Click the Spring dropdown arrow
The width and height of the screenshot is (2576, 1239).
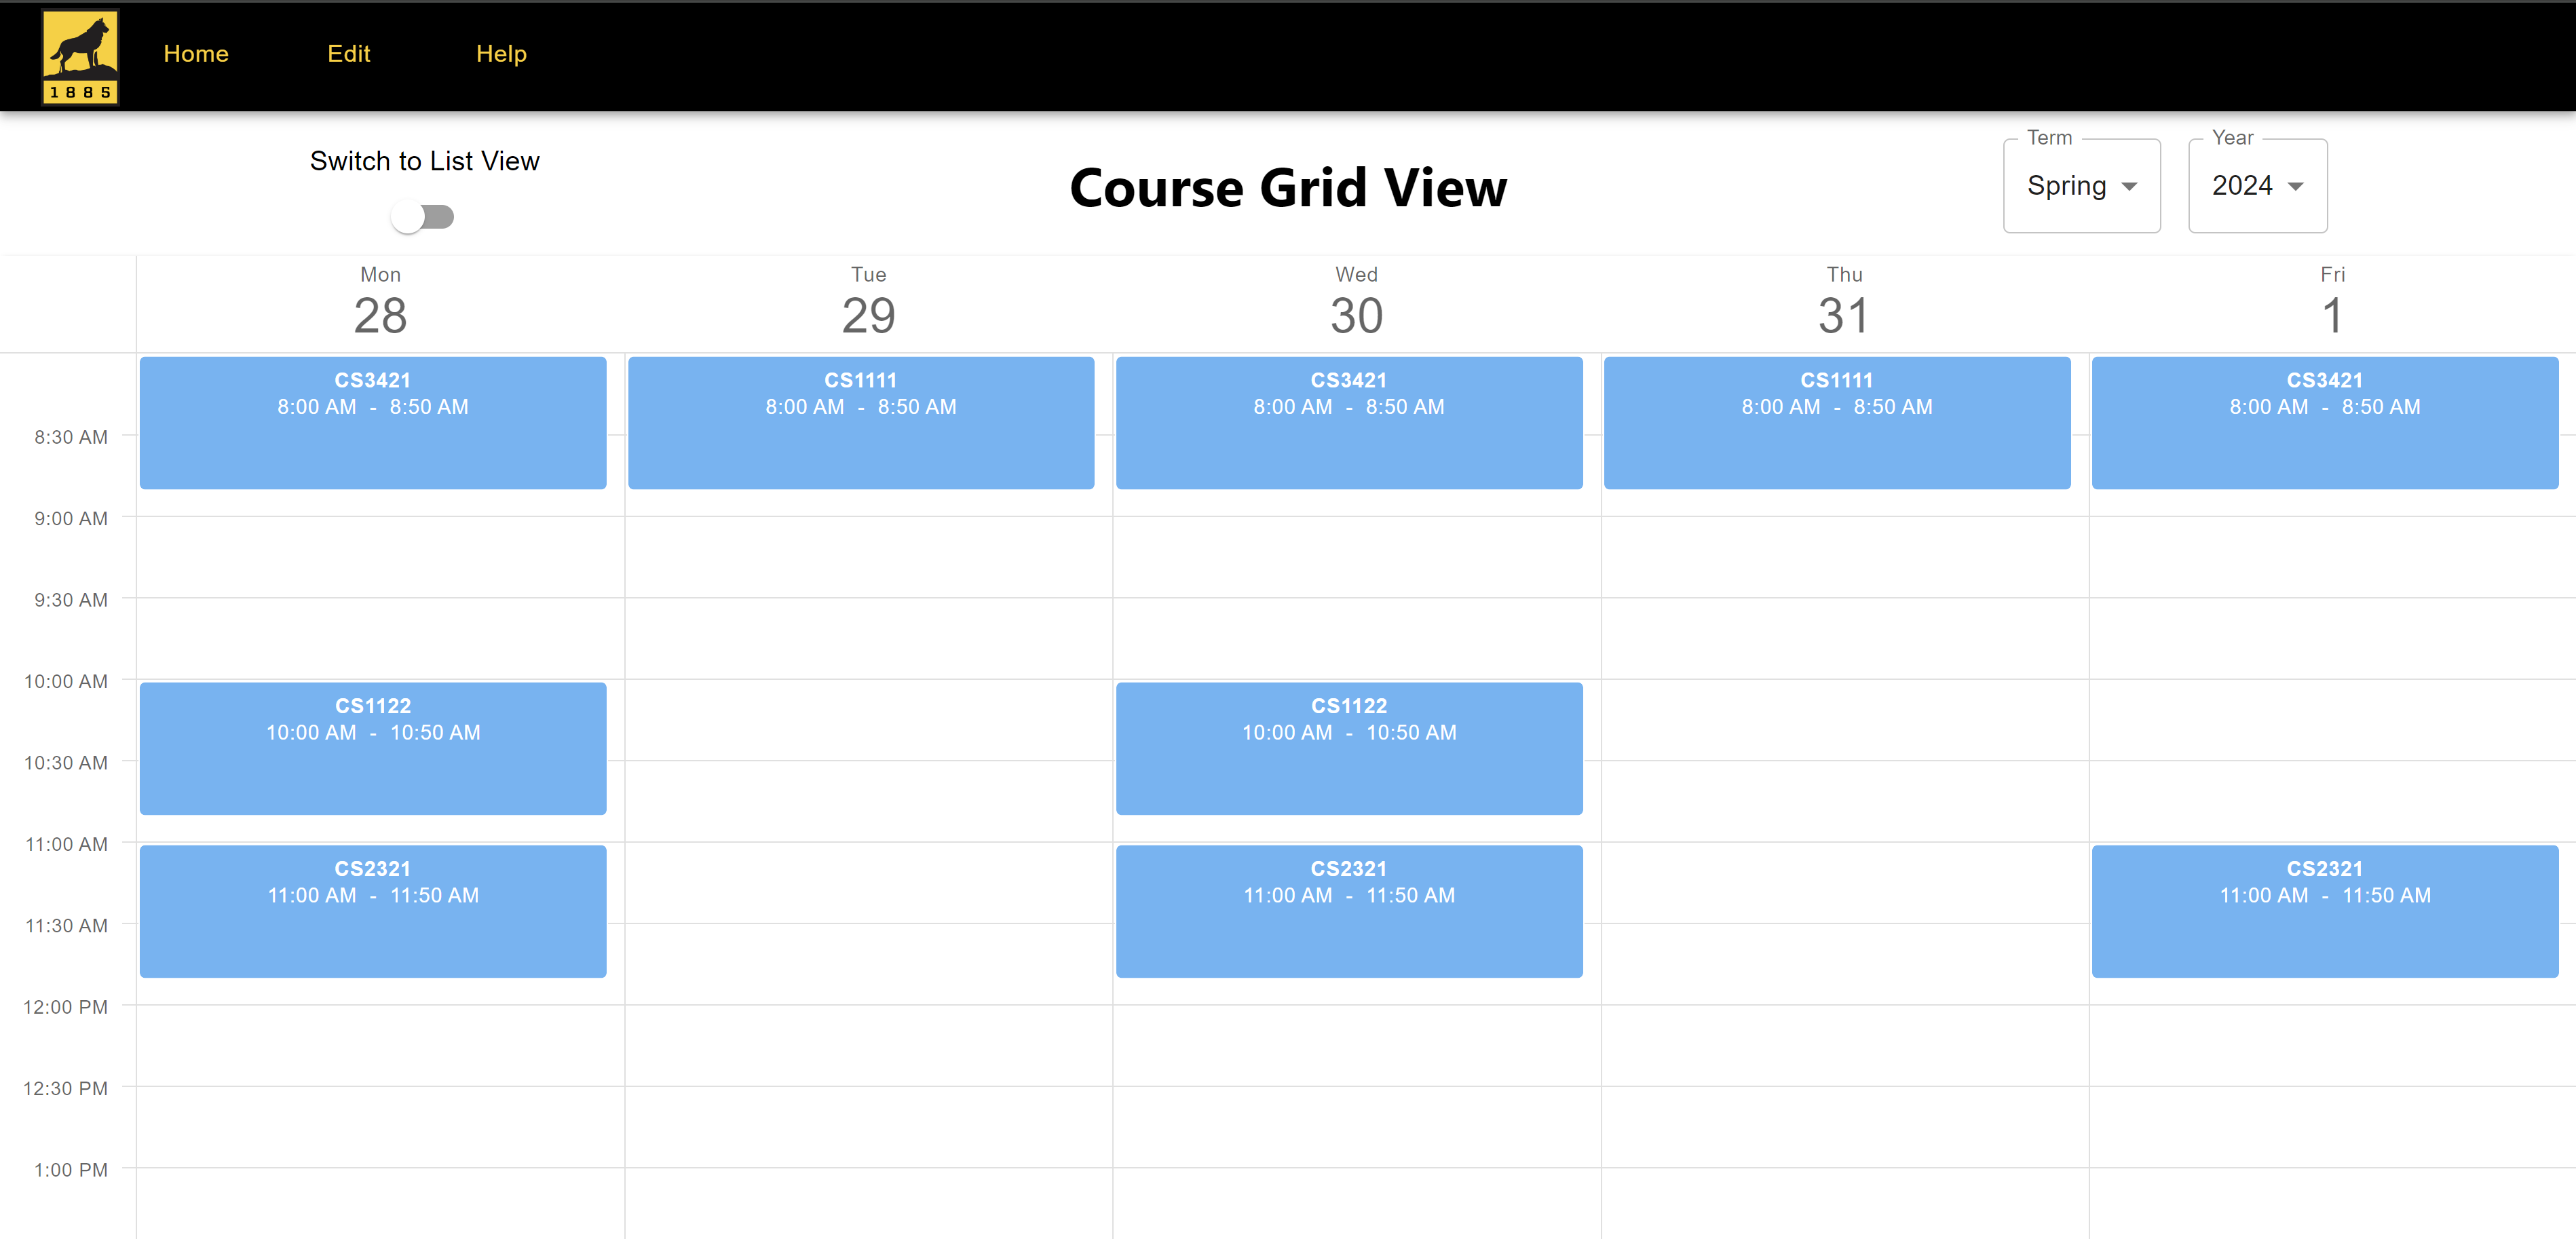(2129, 187)
